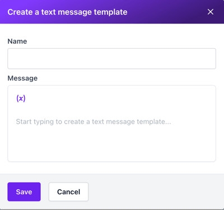The width and height of the screenshot is (224, 210).
Task: Click the Save button
Action: point(24,192)
